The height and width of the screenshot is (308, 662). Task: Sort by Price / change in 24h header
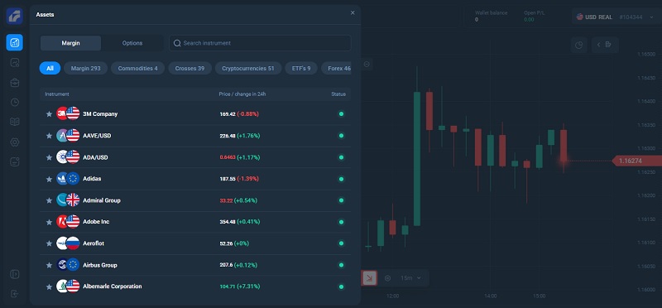tap(242, 94)
